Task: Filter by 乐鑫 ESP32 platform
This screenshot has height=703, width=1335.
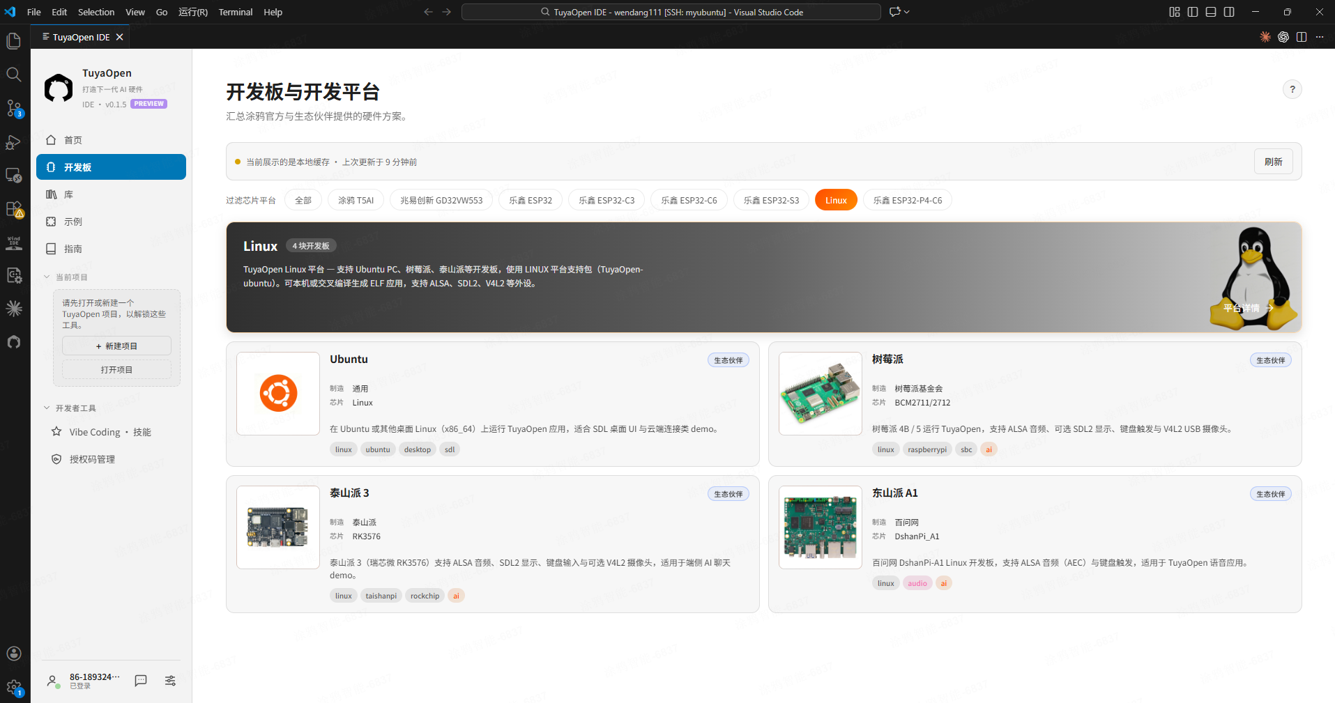Action: click(531, 201)
